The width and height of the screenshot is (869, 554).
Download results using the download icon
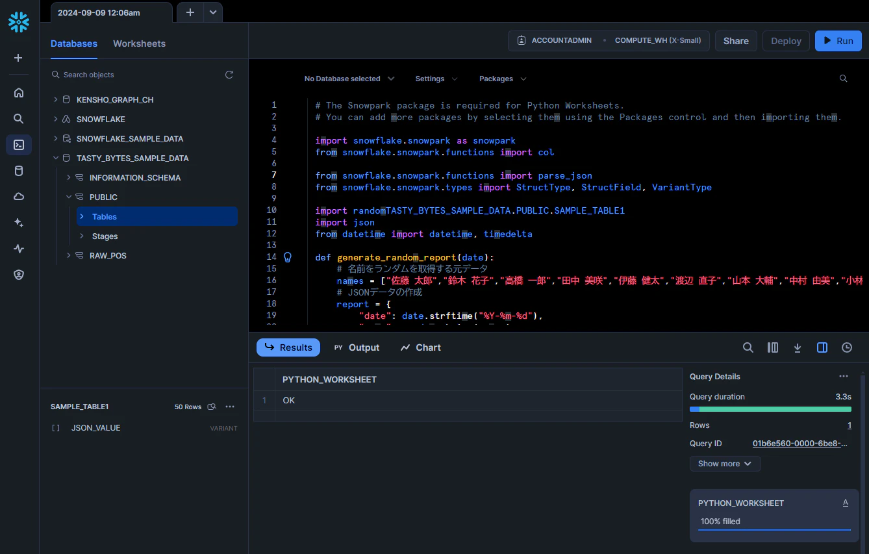[798, 347]
